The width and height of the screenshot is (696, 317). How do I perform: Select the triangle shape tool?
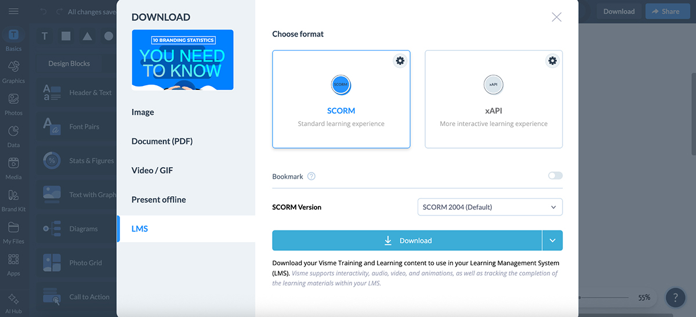(x=87, y=36)
